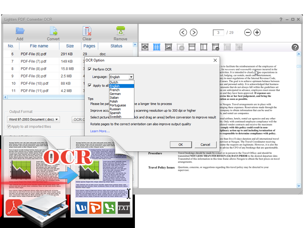Viewport: 304px width, 228px height.
Task: Click the eye preview toolbar icon
Action: (x=145, y=47)
